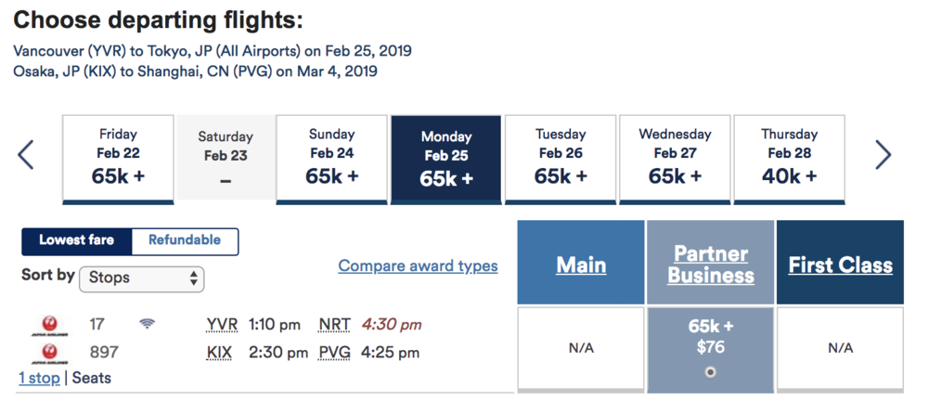
Task: Click the previous week left arrow
Action: pyautogui.click(x=26, y=155)
